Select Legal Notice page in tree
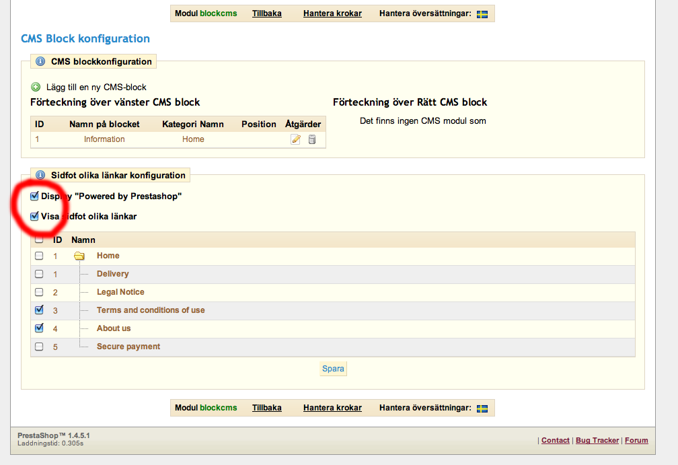 (x=120, y=292)
